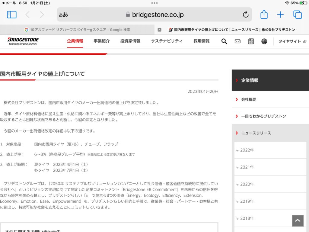Open the 企業情報 navigation menu
Viewport: 309px width, 232px height.
click(x=75, y=41)
